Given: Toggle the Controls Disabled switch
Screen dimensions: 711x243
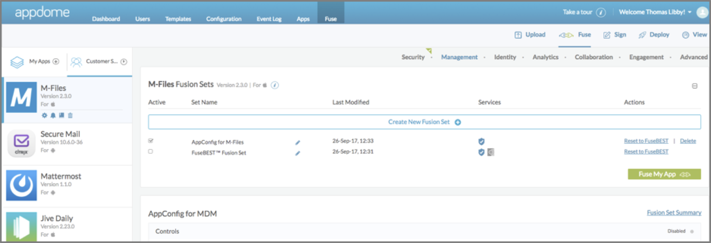Looking at the screenshot, I should tap(692, 231).
